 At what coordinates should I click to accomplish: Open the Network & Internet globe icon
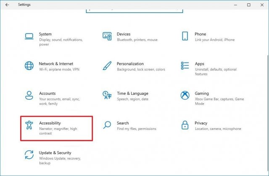coord(29,66)
